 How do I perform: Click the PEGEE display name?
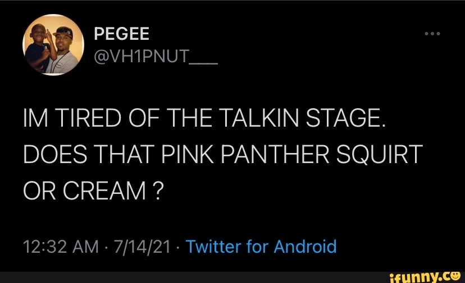[x=121, y=35]
